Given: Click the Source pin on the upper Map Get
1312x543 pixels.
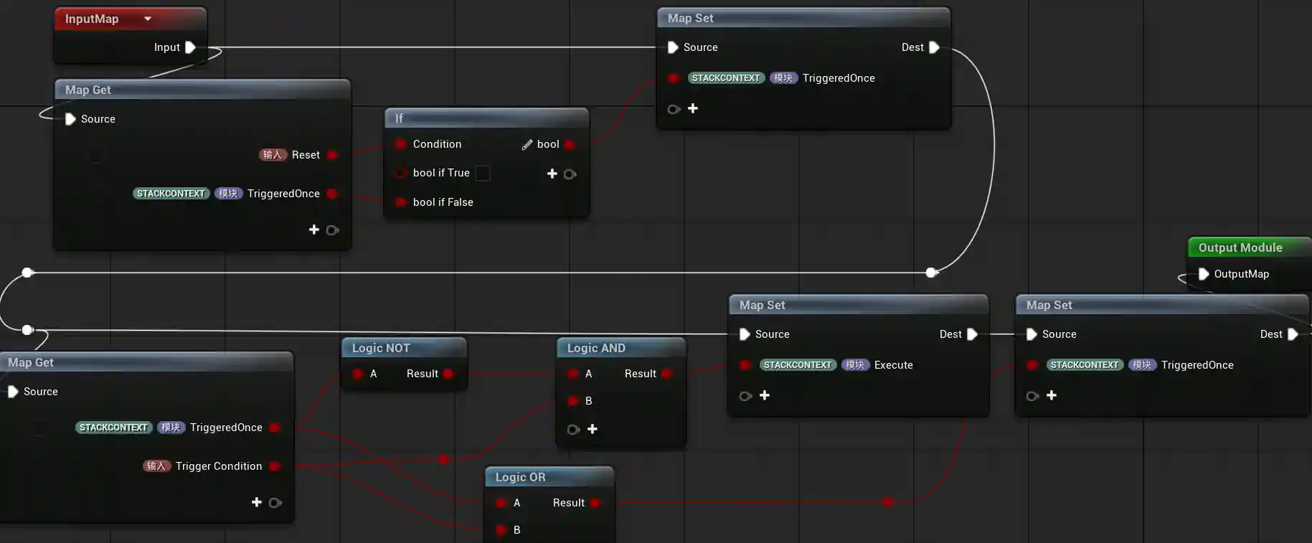Looking at the screenshot, I should click(x=70, y=119).
